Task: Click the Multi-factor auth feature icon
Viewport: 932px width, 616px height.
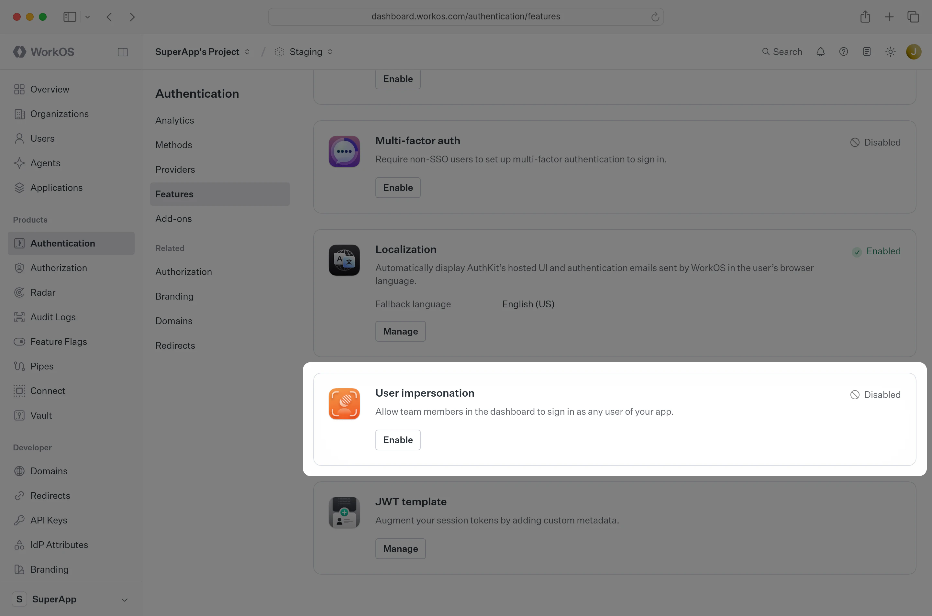Action: (x=344, y=152)
